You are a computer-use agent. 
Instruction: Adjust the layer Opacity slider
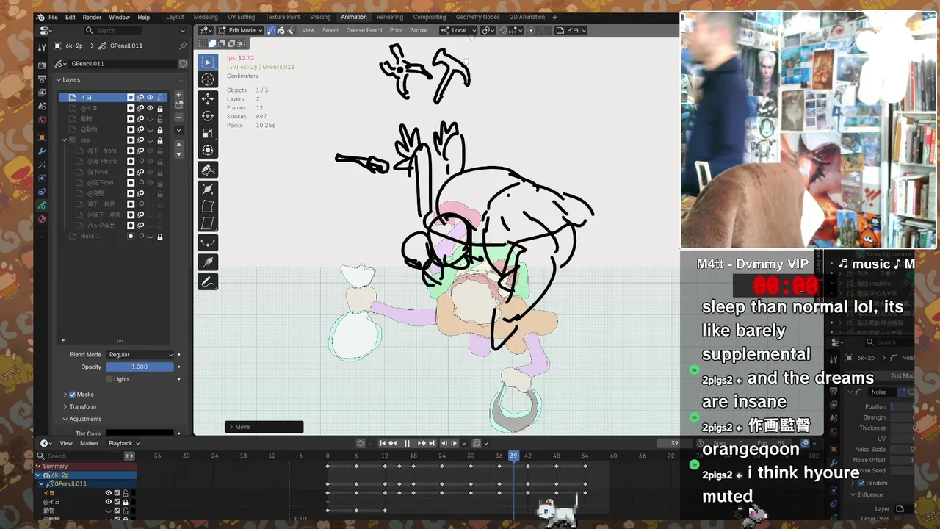click(140, 367)
